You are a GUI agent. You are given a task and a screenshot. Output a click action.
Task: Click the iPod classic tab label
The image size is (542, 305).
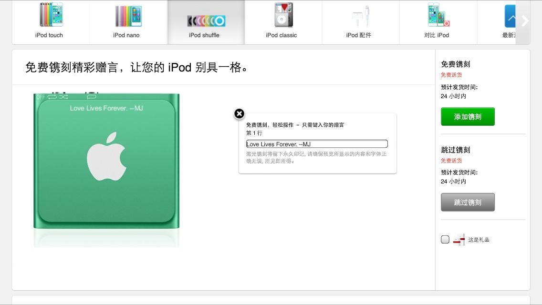coord(281,35)
